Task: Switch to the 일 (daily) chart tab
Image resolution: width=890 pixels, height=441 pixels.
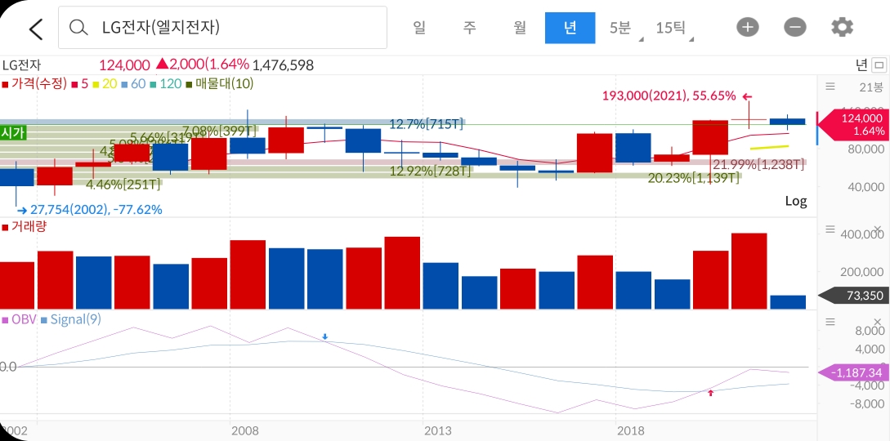Action: click(x=419, y=28)
